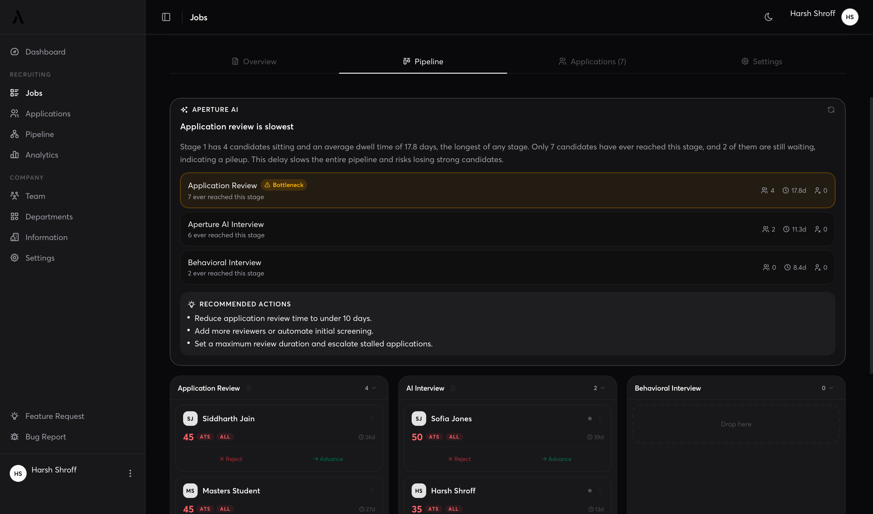Viewport: 873px width, 514px height.
Task: Click status dot on Sofia Jones card
Action: (590, 419)
